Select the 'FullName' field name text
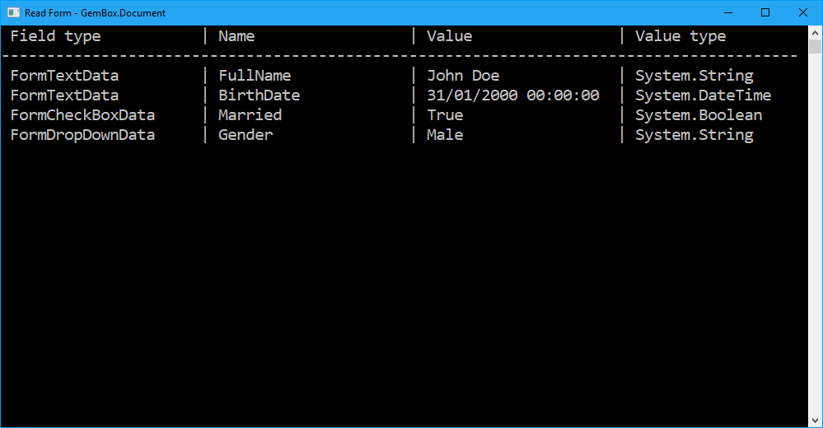Viewport: 823px width, 428px height. [255, 76]
